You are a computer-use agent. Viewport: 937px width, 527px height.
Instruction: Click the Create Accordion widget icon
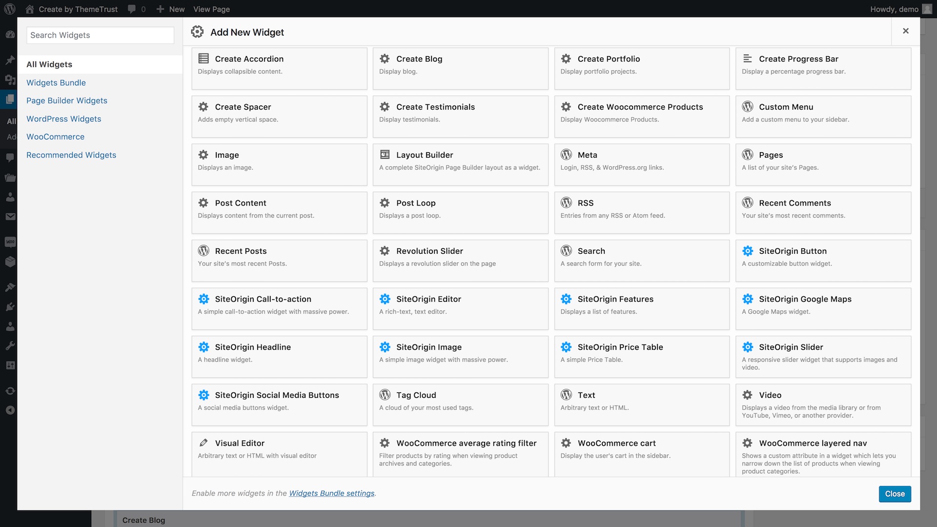204,59
